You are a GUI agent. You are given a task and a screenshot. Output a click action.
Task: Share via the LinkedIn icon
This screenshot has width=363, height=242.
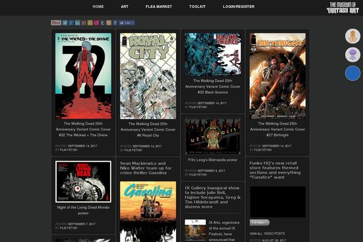coord(77,23)
